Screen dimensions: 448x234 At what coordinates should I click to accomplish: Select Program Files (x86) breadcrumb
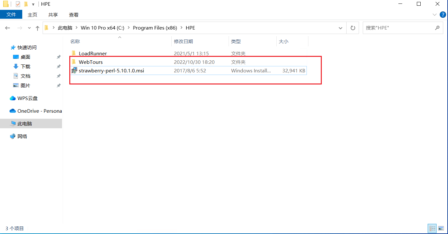155,28
